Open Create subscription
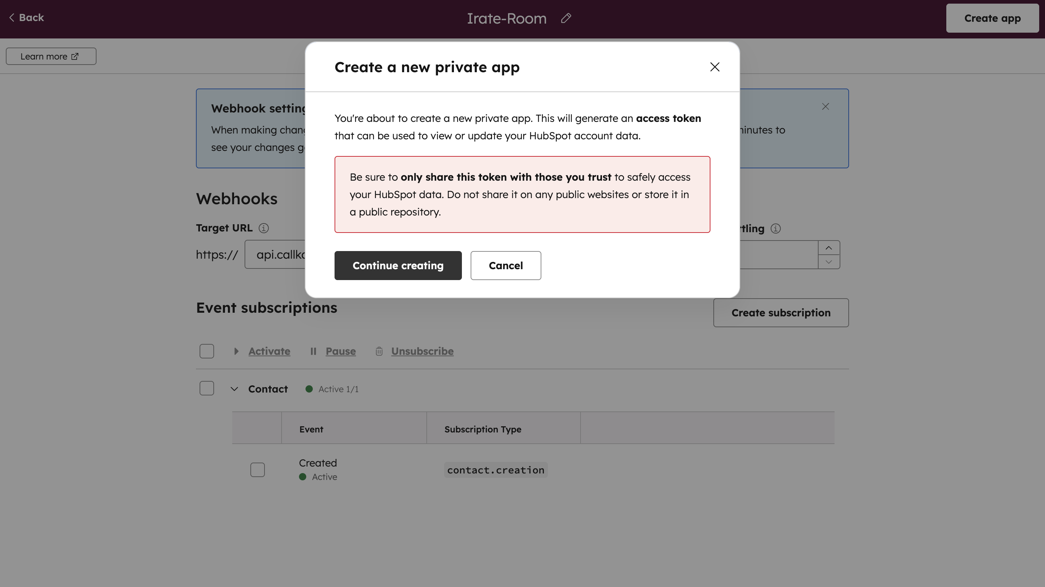Viewport: 1045px width, 587px height. (781, 312)
